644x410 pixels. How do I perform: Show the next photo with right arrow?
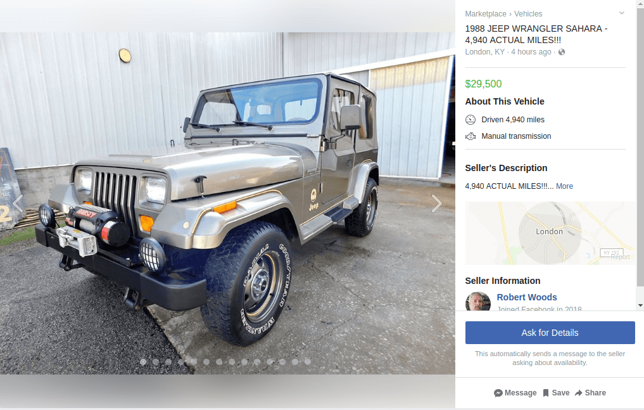tap(436, 203)
